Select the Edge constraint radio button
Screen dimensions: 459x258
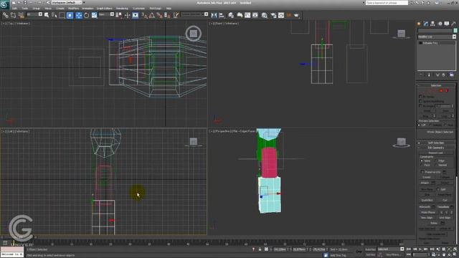(436, 161)
